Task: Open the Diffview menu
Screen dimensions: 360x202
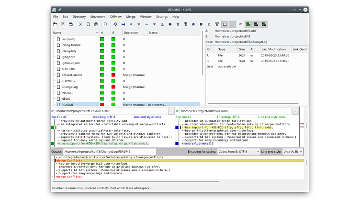Action: (116, 16)
